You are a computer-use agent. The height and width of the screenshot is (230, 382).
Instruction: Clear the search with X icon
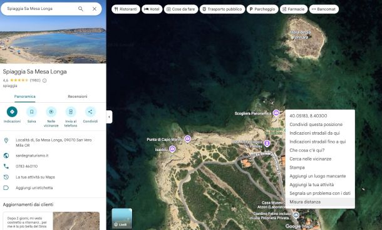tap(95, 9)
